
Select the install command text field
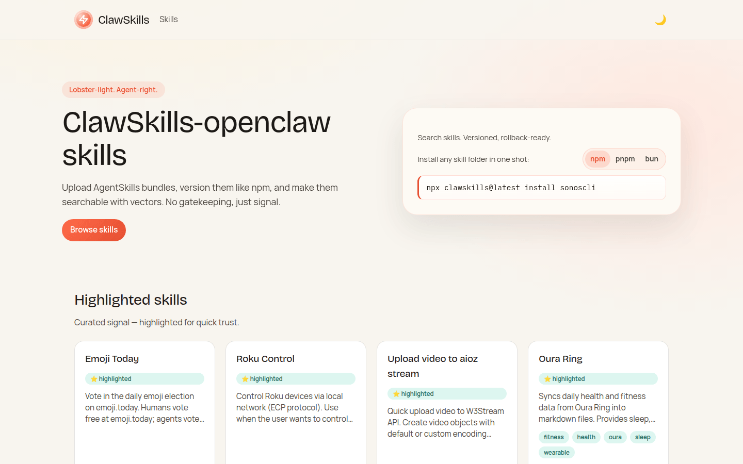click(x=542, y=188)
